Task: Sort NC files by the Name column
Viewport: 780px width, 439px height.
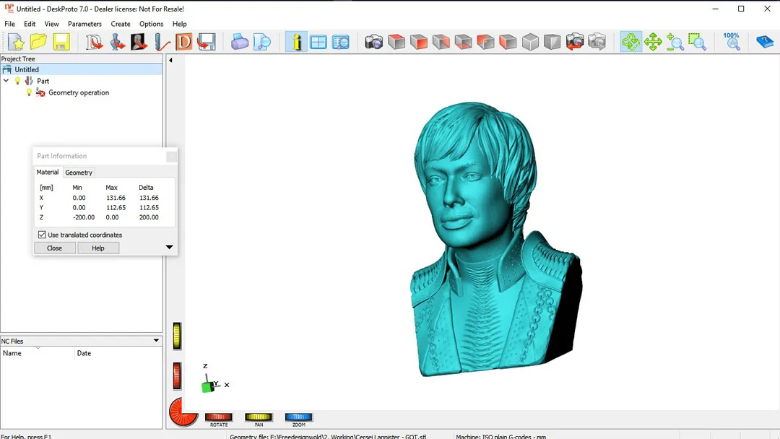Action: [38, 353]
